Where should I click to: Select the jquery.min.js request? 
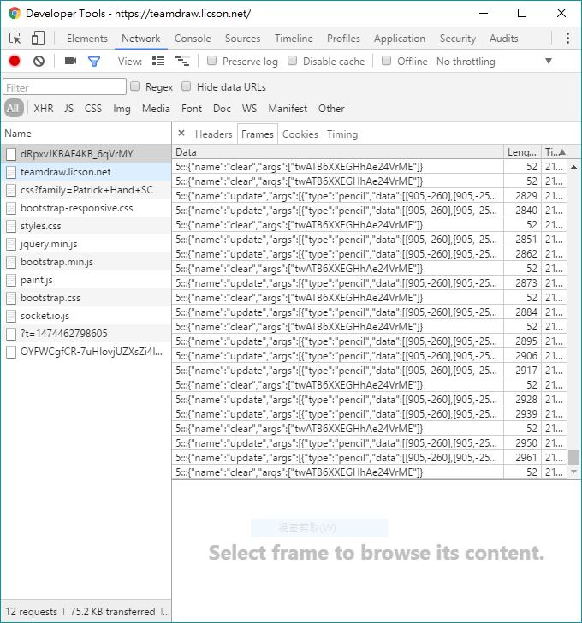tap(86, 244)
